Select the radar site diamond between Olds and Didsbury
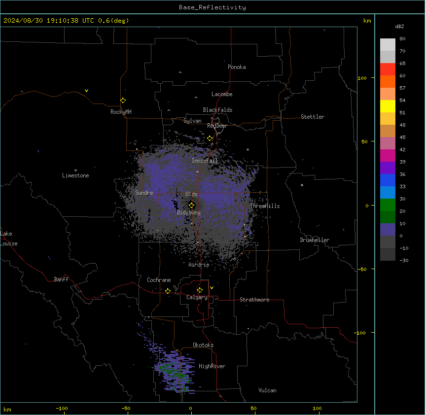 [x=191, y=206]
